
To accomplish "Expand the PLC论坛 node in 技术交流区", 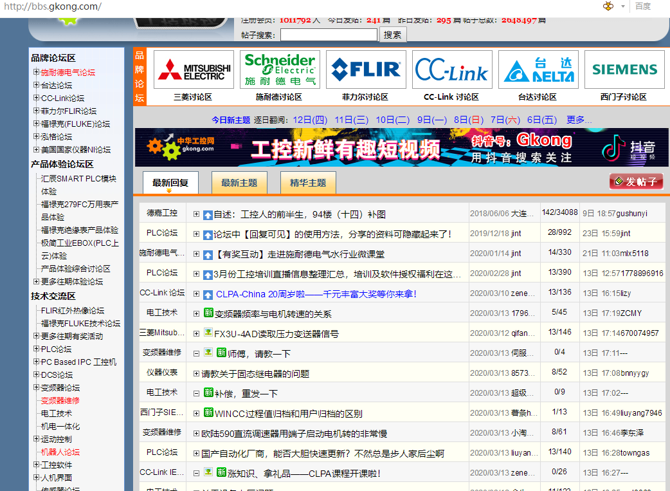I will 37,349.
